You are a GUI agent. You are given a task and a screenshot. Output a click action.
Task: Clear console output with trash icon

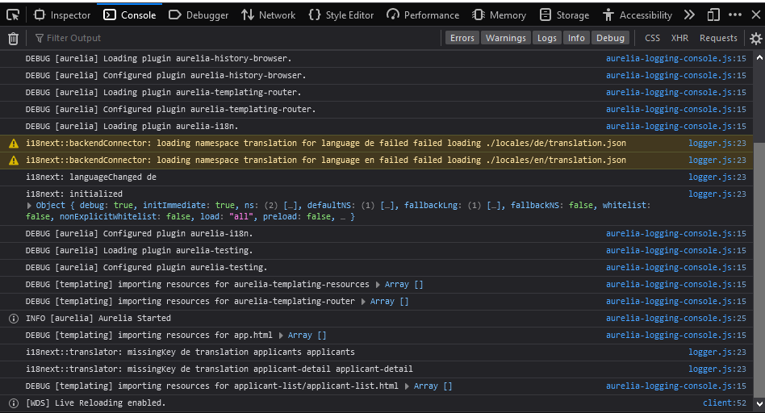13,38
